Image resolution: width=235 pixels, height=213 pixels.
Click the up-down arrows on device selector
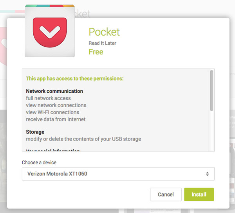pyautogui.click(x=207, y=174)
